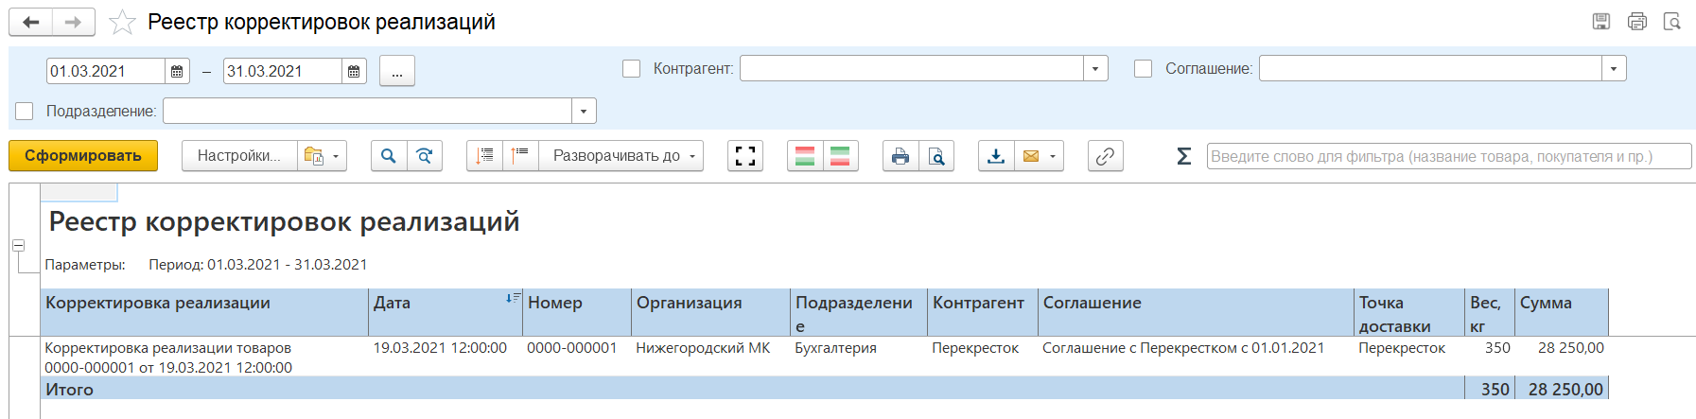Save report to file via download icon
Screen dimensions: 1696x419
(x=996, y=156)
